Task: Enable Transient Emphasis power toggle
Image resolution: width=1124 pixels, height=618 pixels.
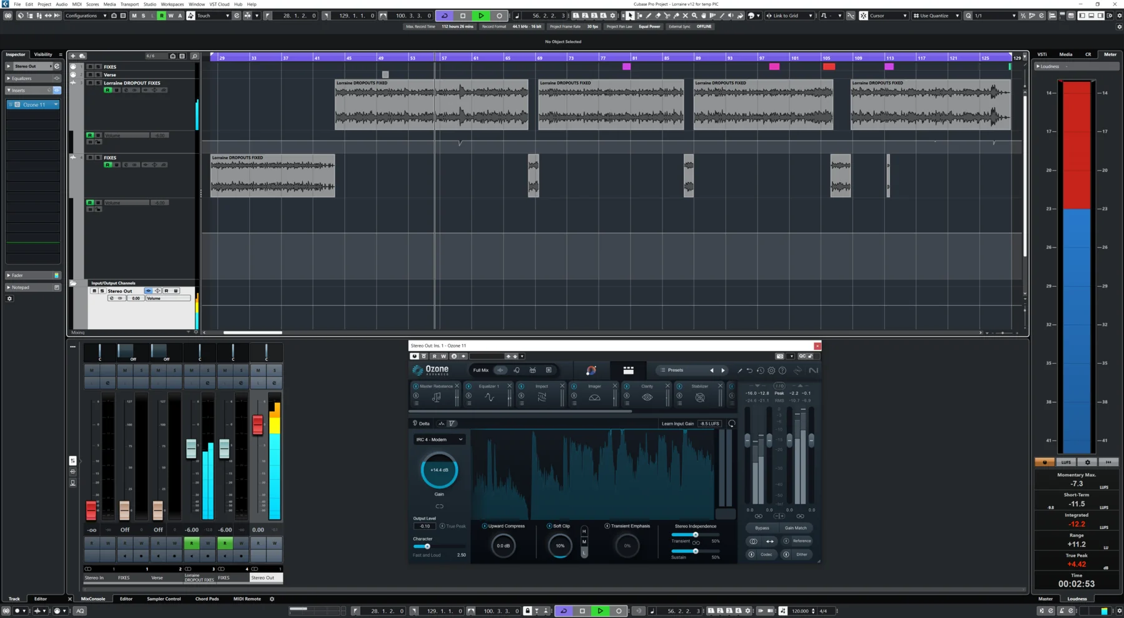Action: coord(607,526)
